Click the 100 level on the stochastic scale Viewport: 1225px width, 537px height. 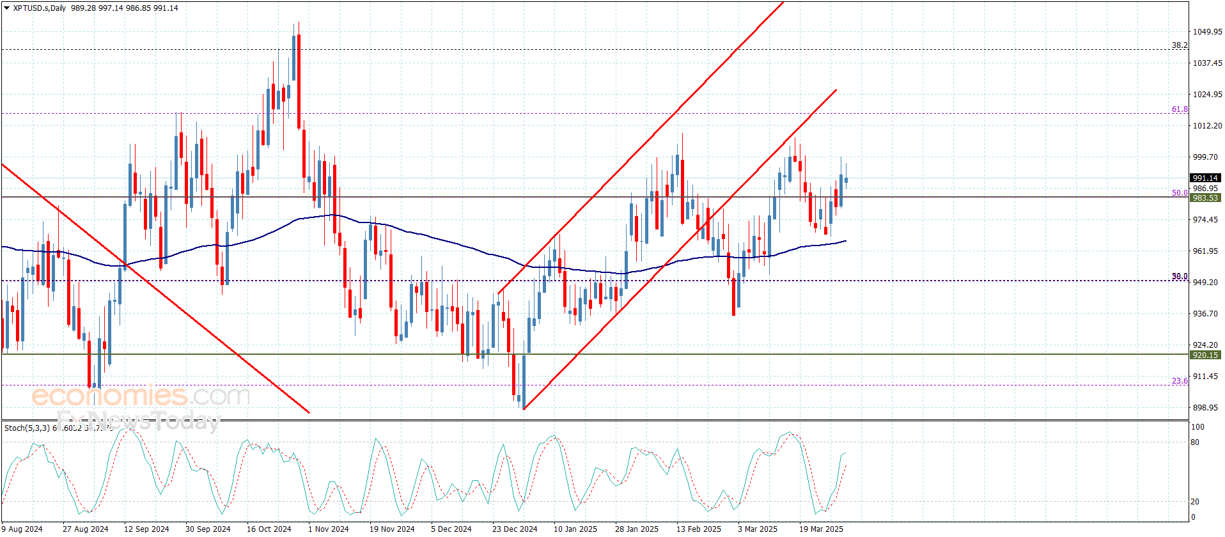pyautogui.click(x=1198, y=427)
